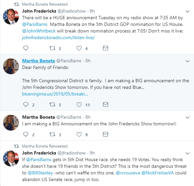The width and height of the screenshot is (194, 186).
Task: Retweet the tweet showing 5 retweets
Action: pyautogui.click(x=52, y=104)
